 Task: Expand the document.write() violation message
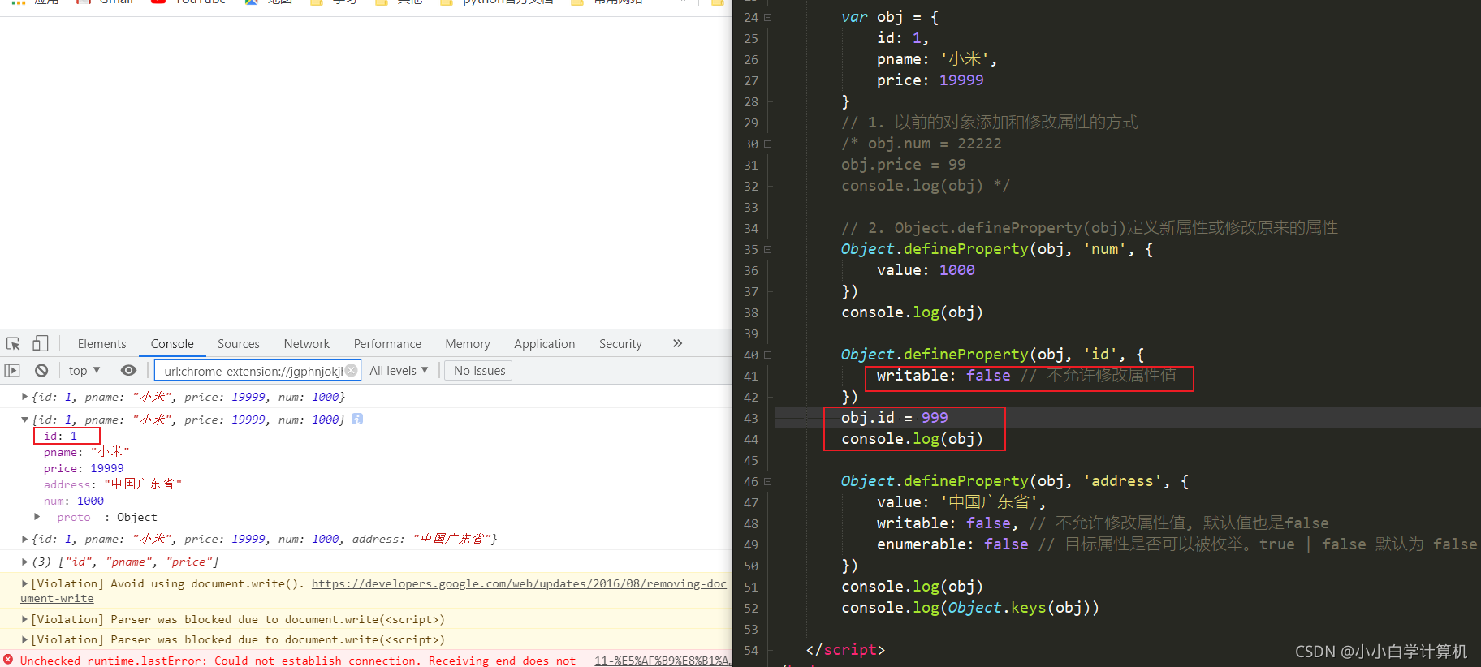pos(24,583)
